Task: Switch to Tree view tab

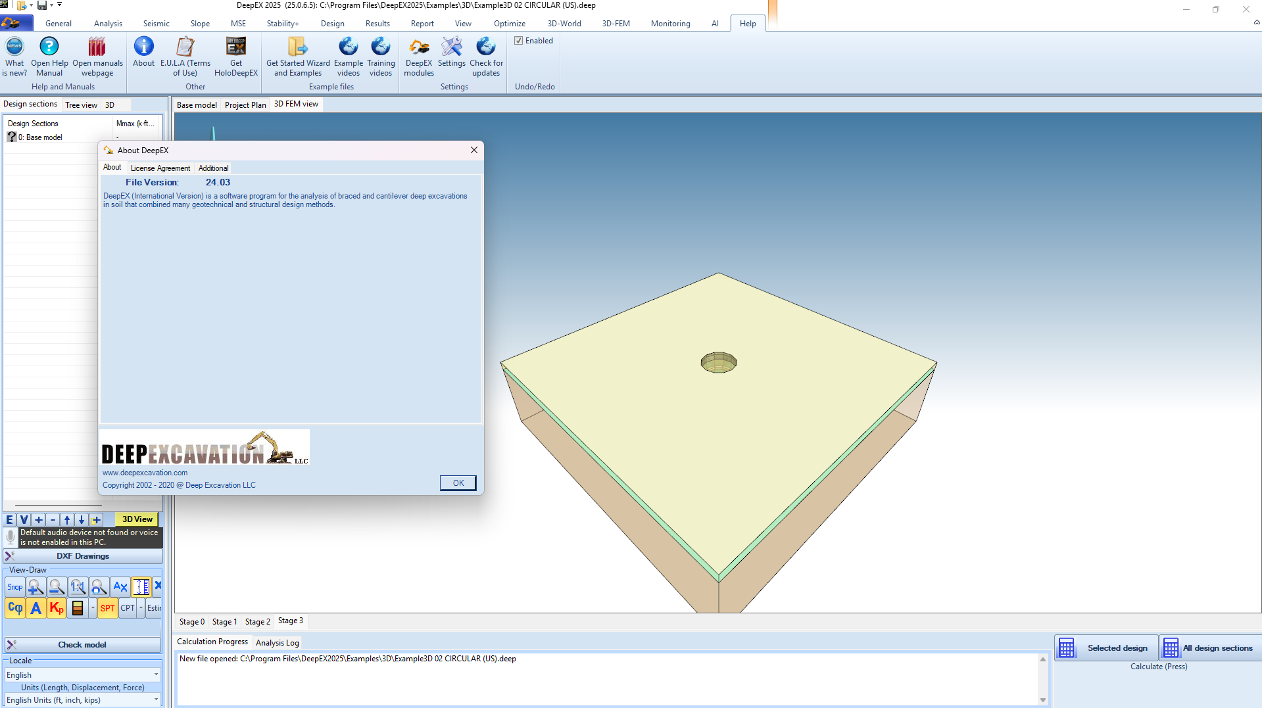Action: point(81,105)
